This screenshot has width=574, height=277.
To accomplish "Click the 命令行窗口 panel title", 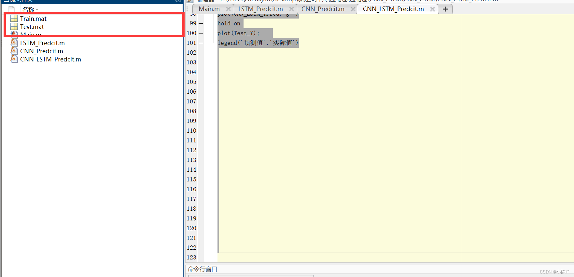I will click(x=203, y=269).
